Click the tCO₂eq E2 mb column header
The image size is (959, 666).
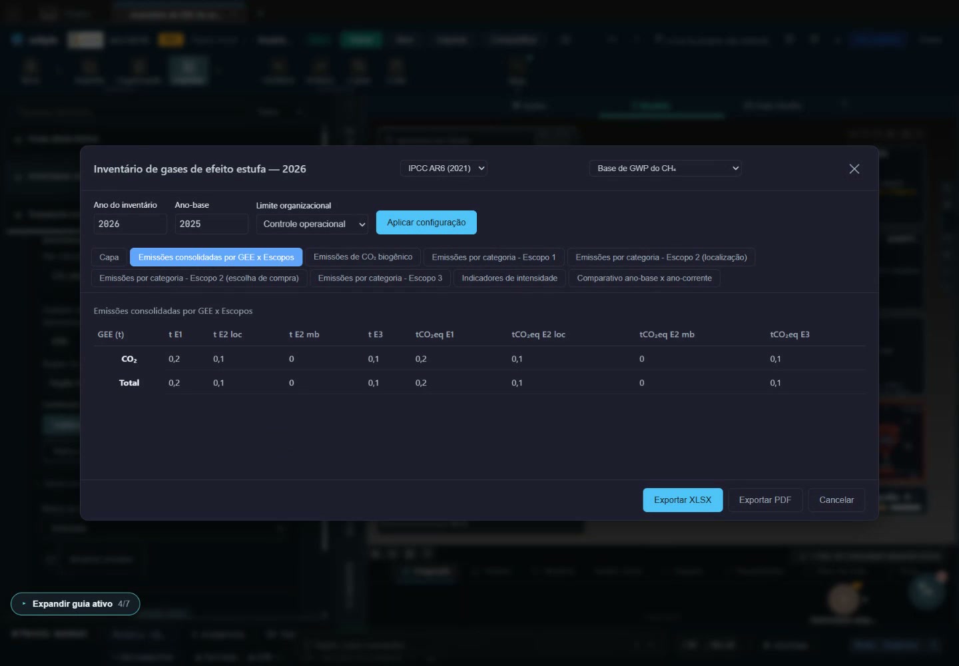point(667,334)
